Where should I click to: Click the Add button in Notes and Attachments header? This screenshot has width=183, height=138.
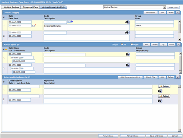pos(162,77)
